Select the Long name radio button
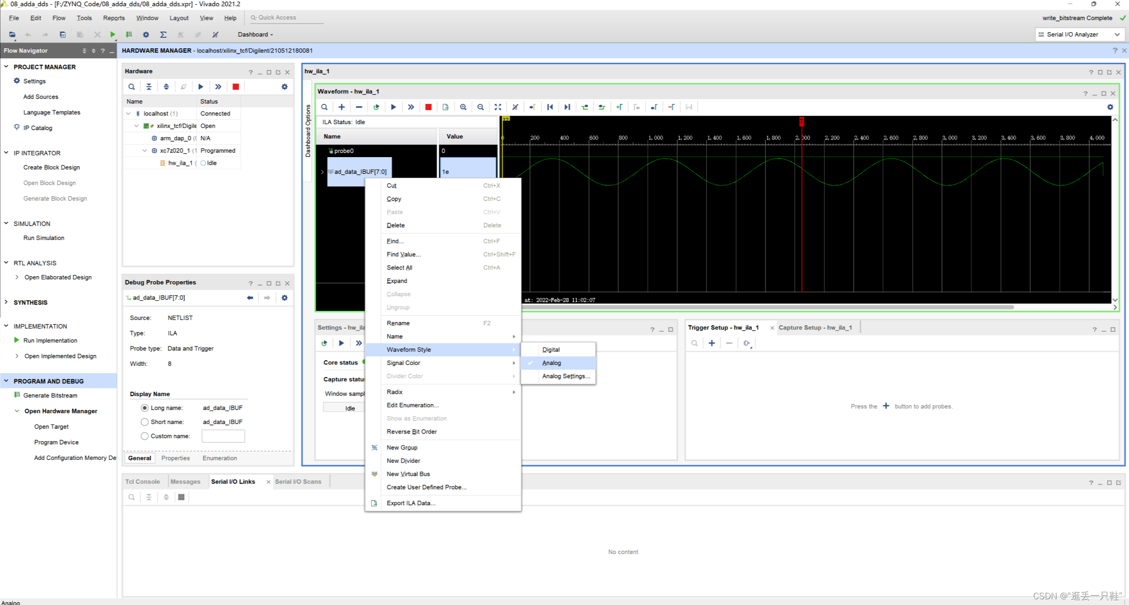Screen dimensions: 1129x605 tap(144, 408)
